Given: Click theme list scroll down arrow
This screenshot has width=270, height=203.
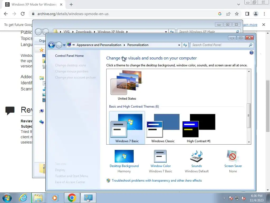Looking at the screenshot, I should point(249,142).
